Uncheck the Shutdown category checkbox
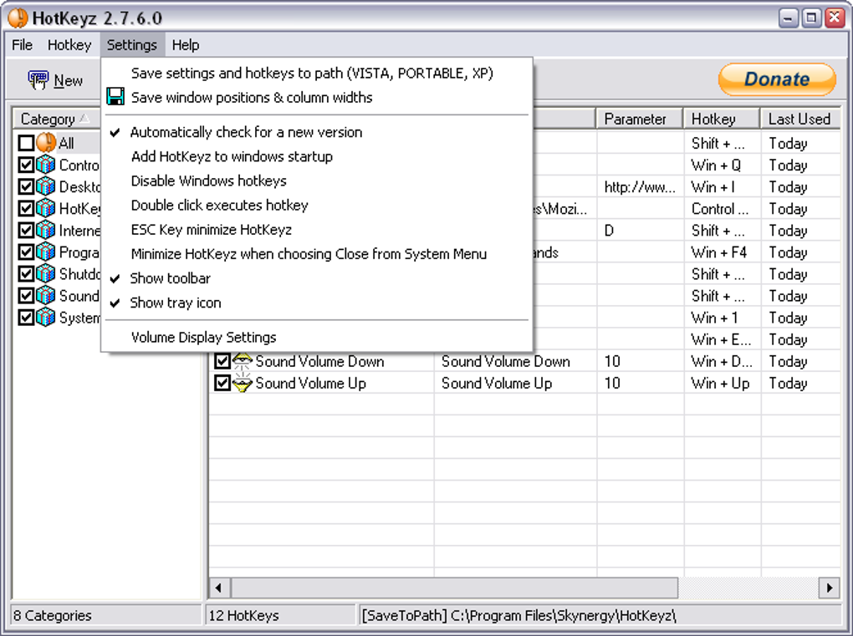Viewport: 853px width, 636px height. pos(26,274)
